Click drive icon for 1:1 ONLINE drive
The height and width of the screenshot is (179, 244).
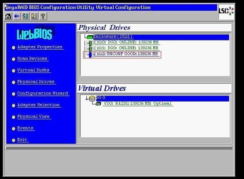click(90, 48)
